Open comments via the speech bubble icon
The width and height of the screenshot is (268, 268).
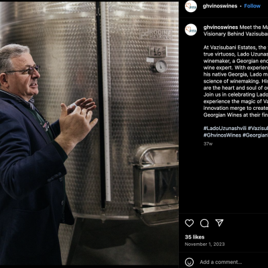coord(204,223)
